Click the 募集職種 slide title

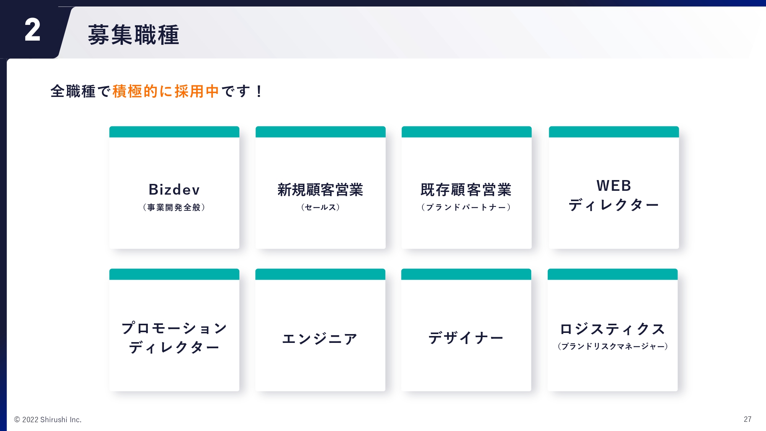(x=134, y=35)
